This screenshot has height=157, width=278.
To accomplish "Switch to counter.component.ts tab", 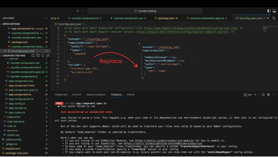I will (x=85, y=18).
